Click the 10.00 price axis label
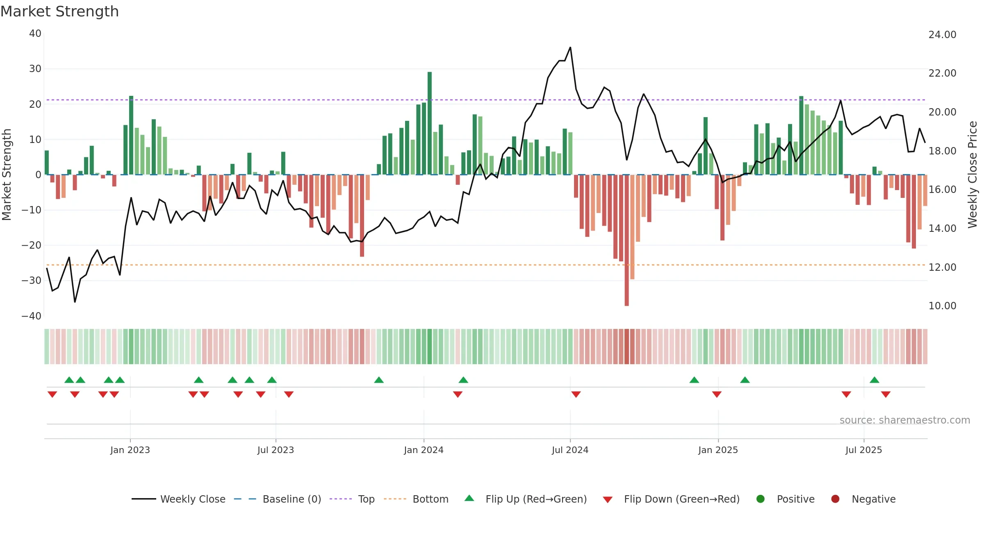The image size is (984, 553). click(x=942, y=306)
